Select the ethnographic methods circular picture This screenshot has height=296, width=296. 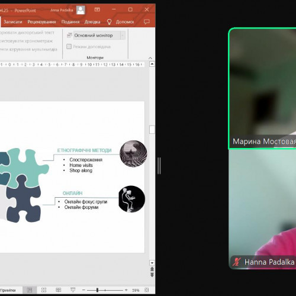(133, 153)
